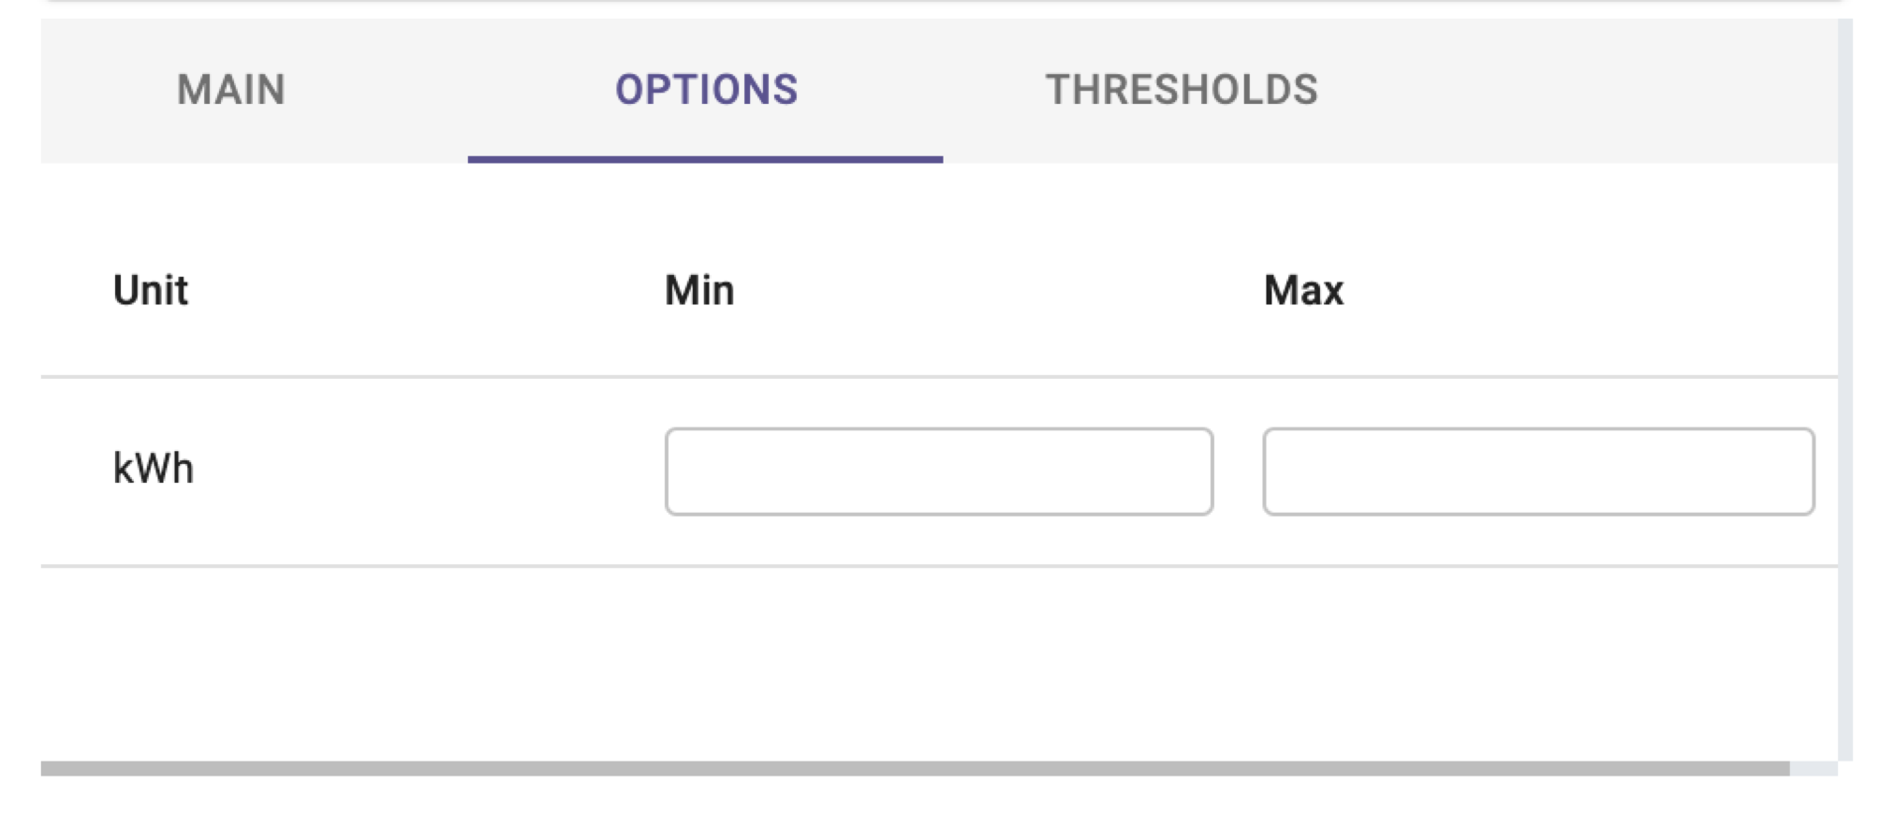Select the kWh unit cell
Screen dimensions: 1879x828
tap(154, 468)
